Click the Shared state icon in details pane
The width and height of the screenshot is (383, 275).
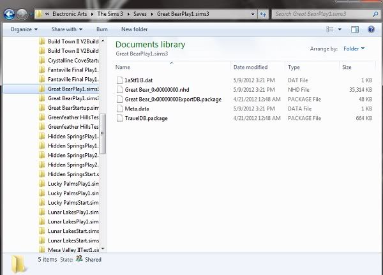79,258
